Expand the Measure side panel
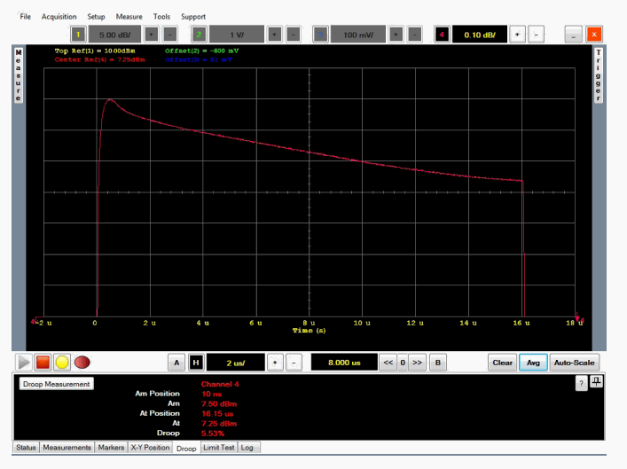627x469 pixels. pos(18,75)
